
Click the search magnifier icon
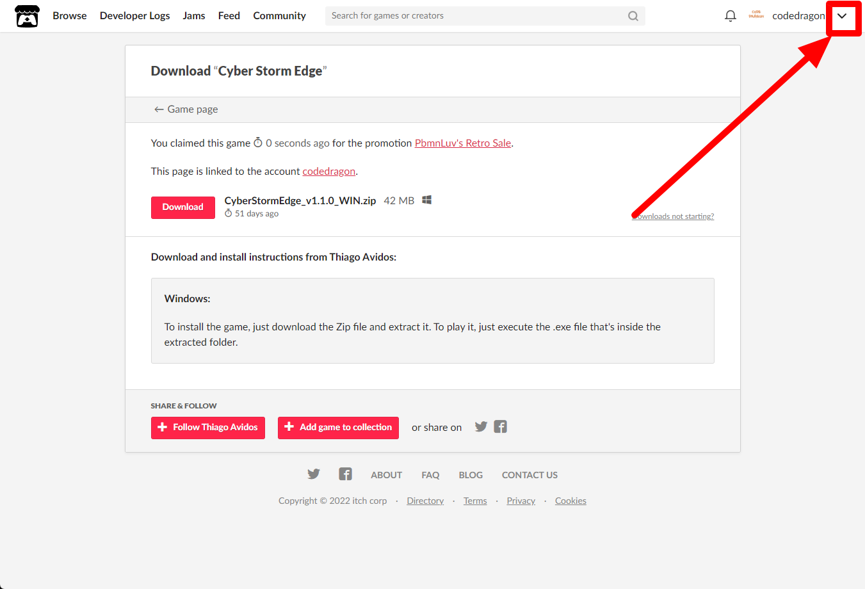pyautogui.click(x=633, y=16)
